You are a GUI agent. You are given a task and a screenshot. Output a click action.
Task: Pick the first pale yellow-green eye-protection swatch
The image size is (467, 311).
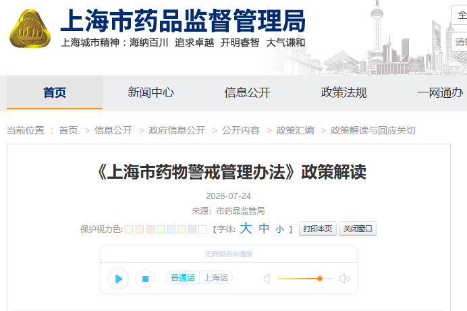coord(129,229)
